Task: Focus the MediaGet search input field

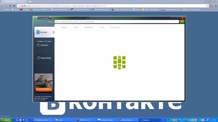Action: (117, 22)
